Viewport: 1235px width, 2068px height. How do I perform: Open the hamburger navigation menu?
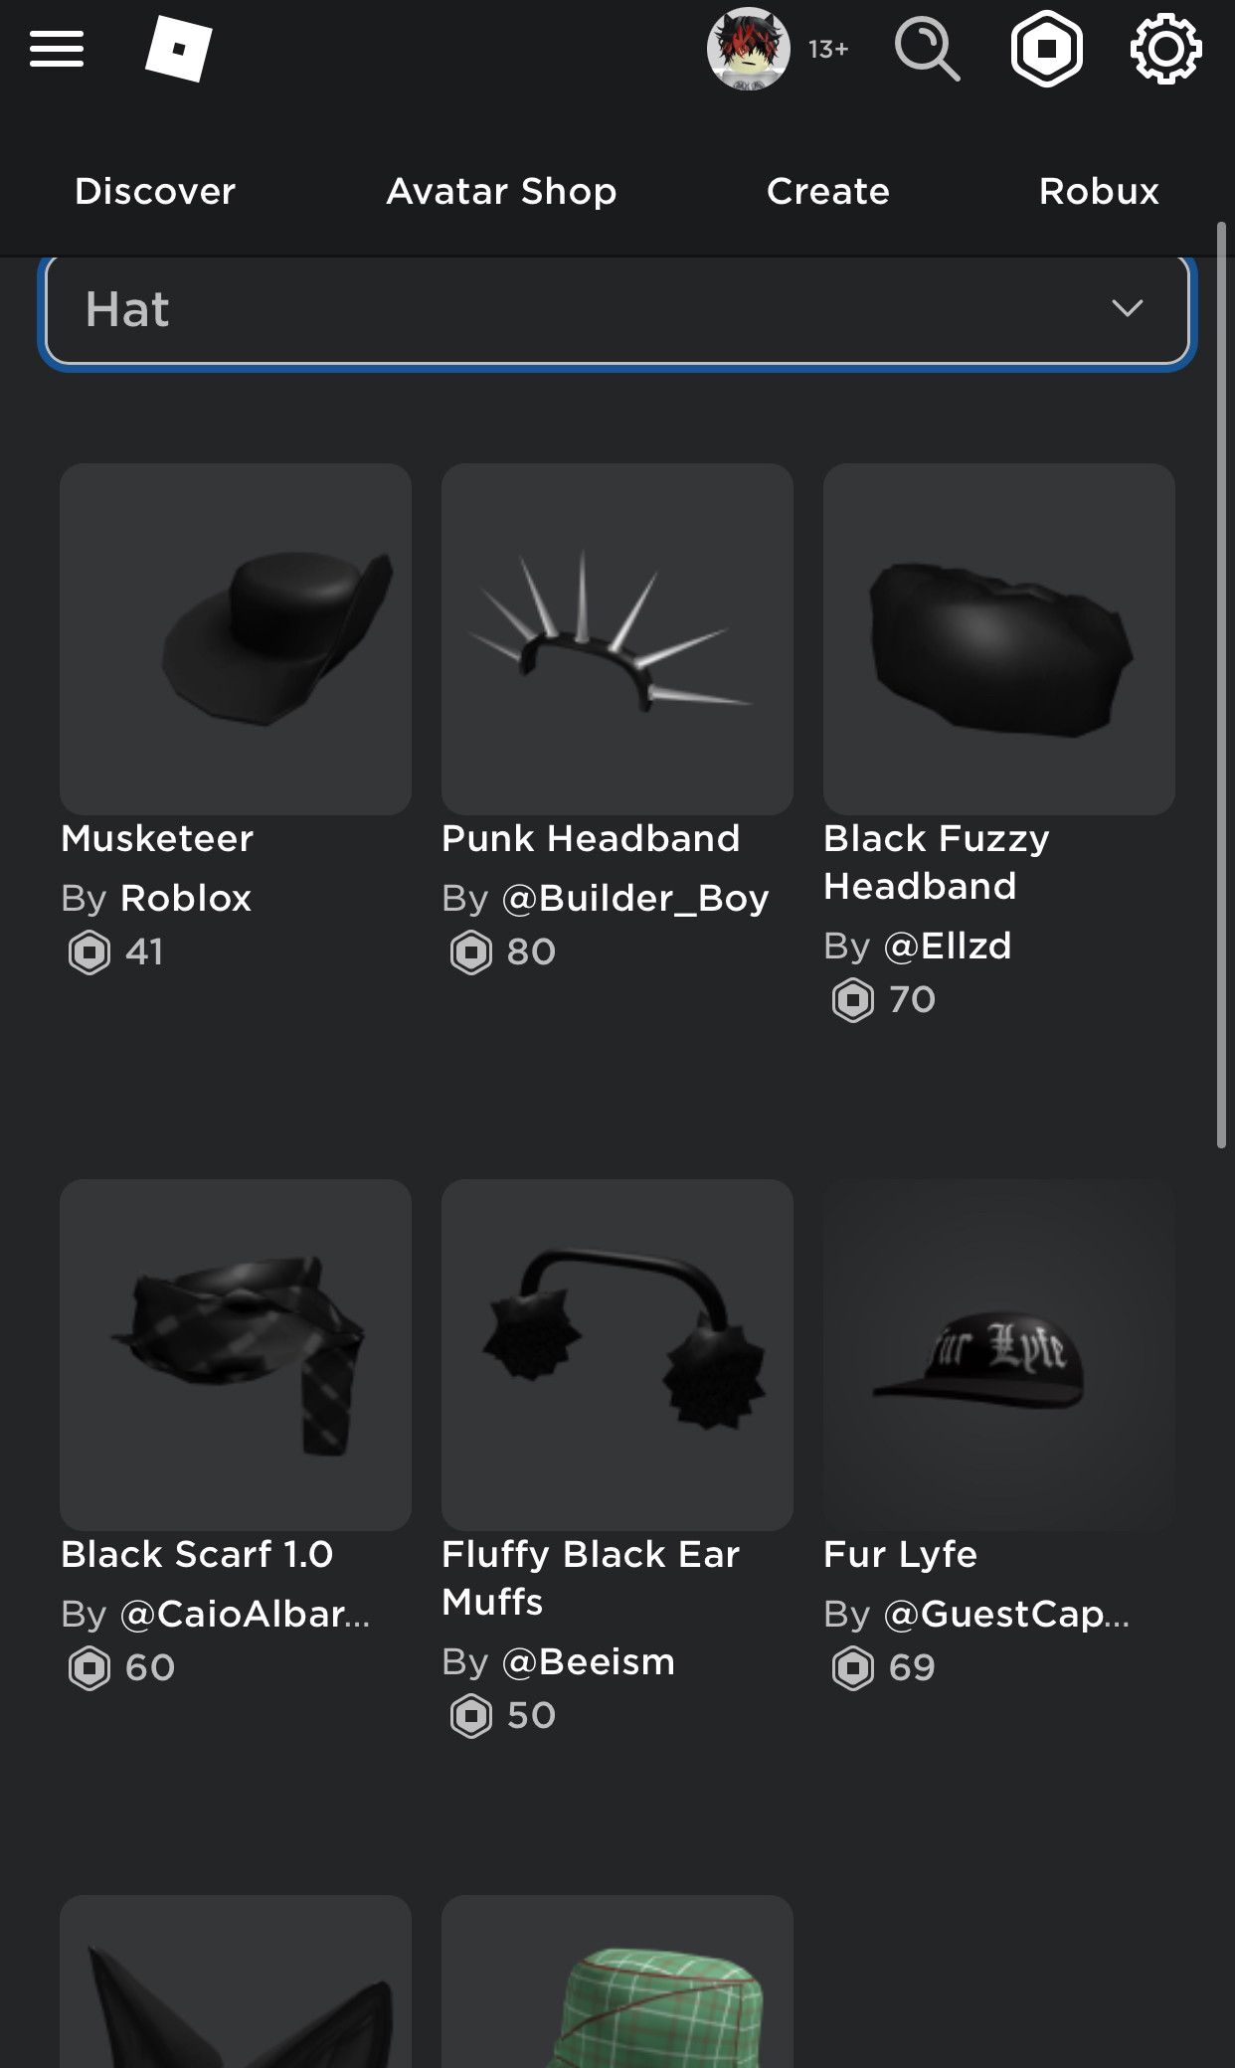coord(57,49)
